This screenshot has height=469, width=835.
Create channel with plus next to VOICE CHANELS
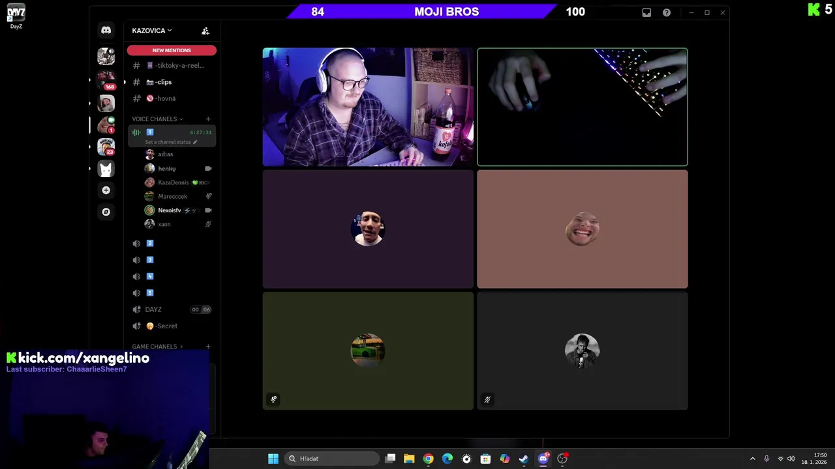(x=208, y=119)
